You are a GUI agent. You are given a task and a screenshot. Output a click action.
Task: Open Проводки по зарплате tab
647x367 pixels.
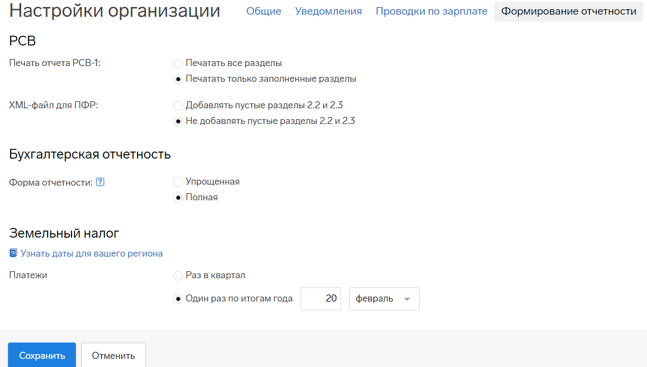tap(432, 11)
